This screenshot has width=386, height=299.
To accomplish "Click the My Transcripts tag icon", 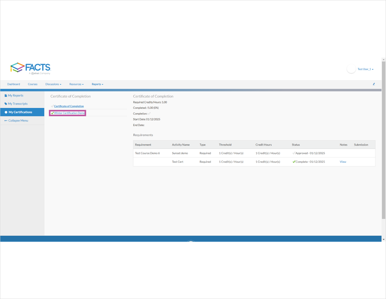I will (5, 104).
